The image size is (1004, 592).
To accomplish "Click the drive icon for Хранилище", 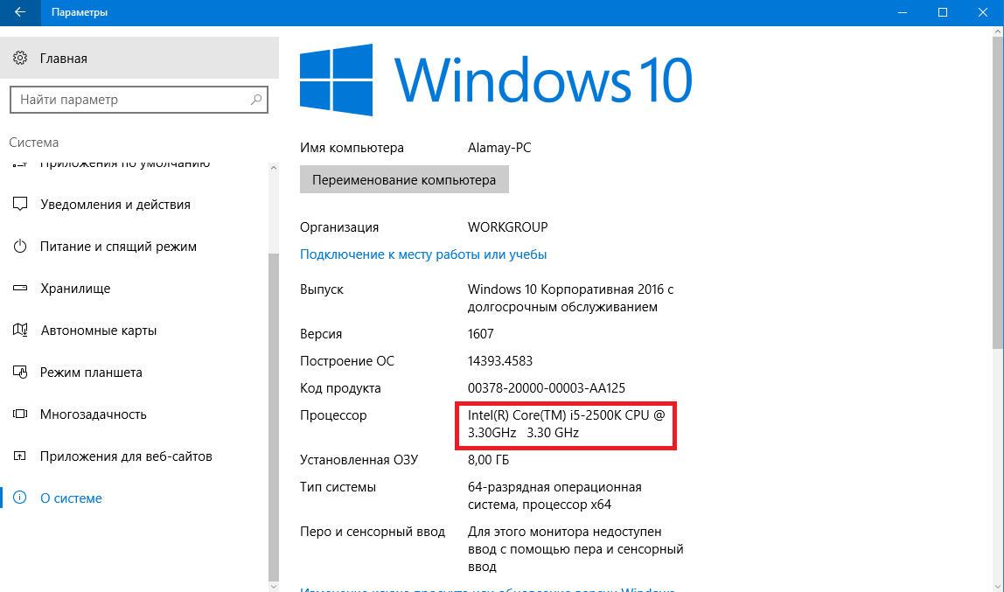I will (20, 288).
